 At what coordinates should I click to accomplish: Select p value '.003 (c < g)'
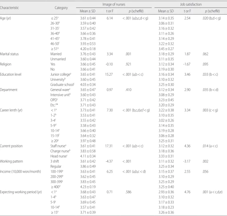[x=210, y=110]
